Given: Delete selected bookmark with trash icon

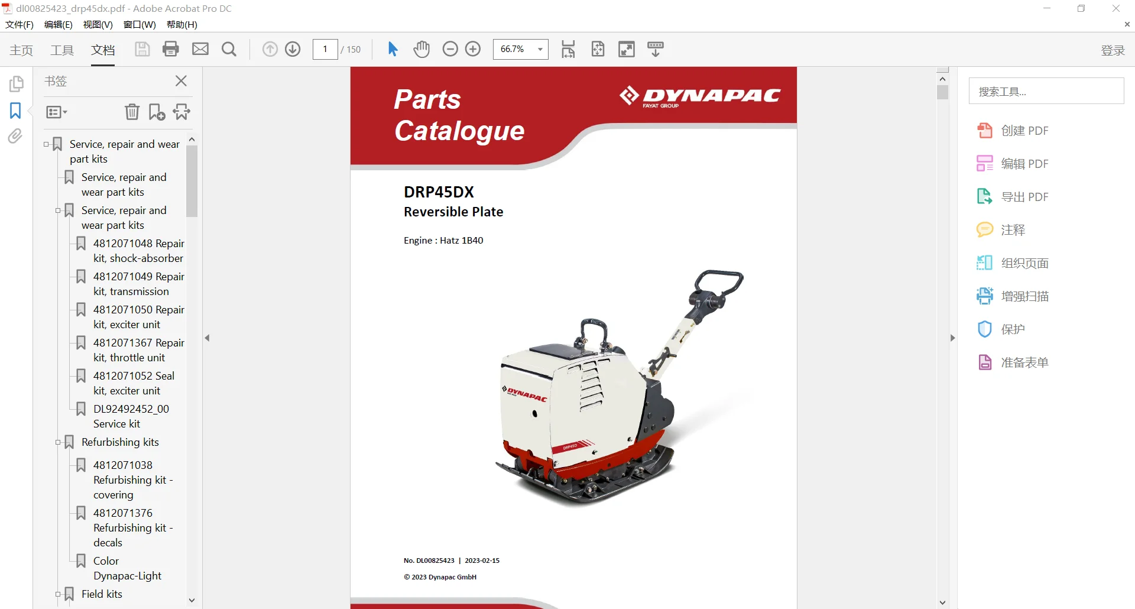Looking at the screenshot, I should click(x=132, y=112).
